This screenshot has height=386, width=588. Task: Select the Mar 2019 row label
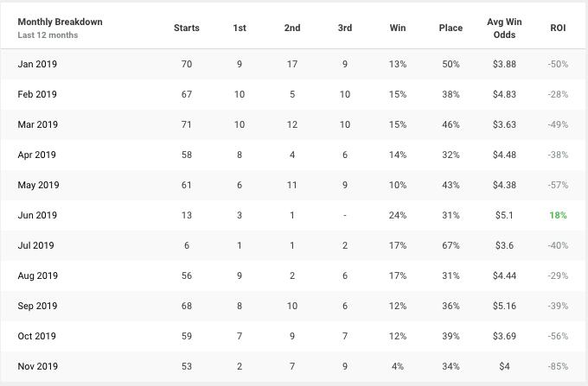point(37,124)
